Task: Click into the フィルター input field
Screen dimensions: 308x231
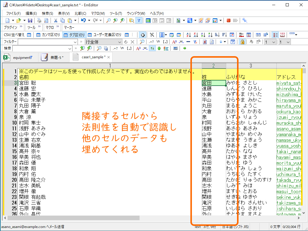Action: (46, 42)
